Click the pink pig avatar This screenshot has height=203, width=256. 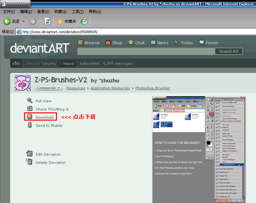pos(23,83)
